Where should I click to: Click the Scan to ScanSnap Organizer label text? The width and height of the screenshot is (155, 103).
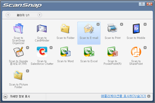pos(18,40)
